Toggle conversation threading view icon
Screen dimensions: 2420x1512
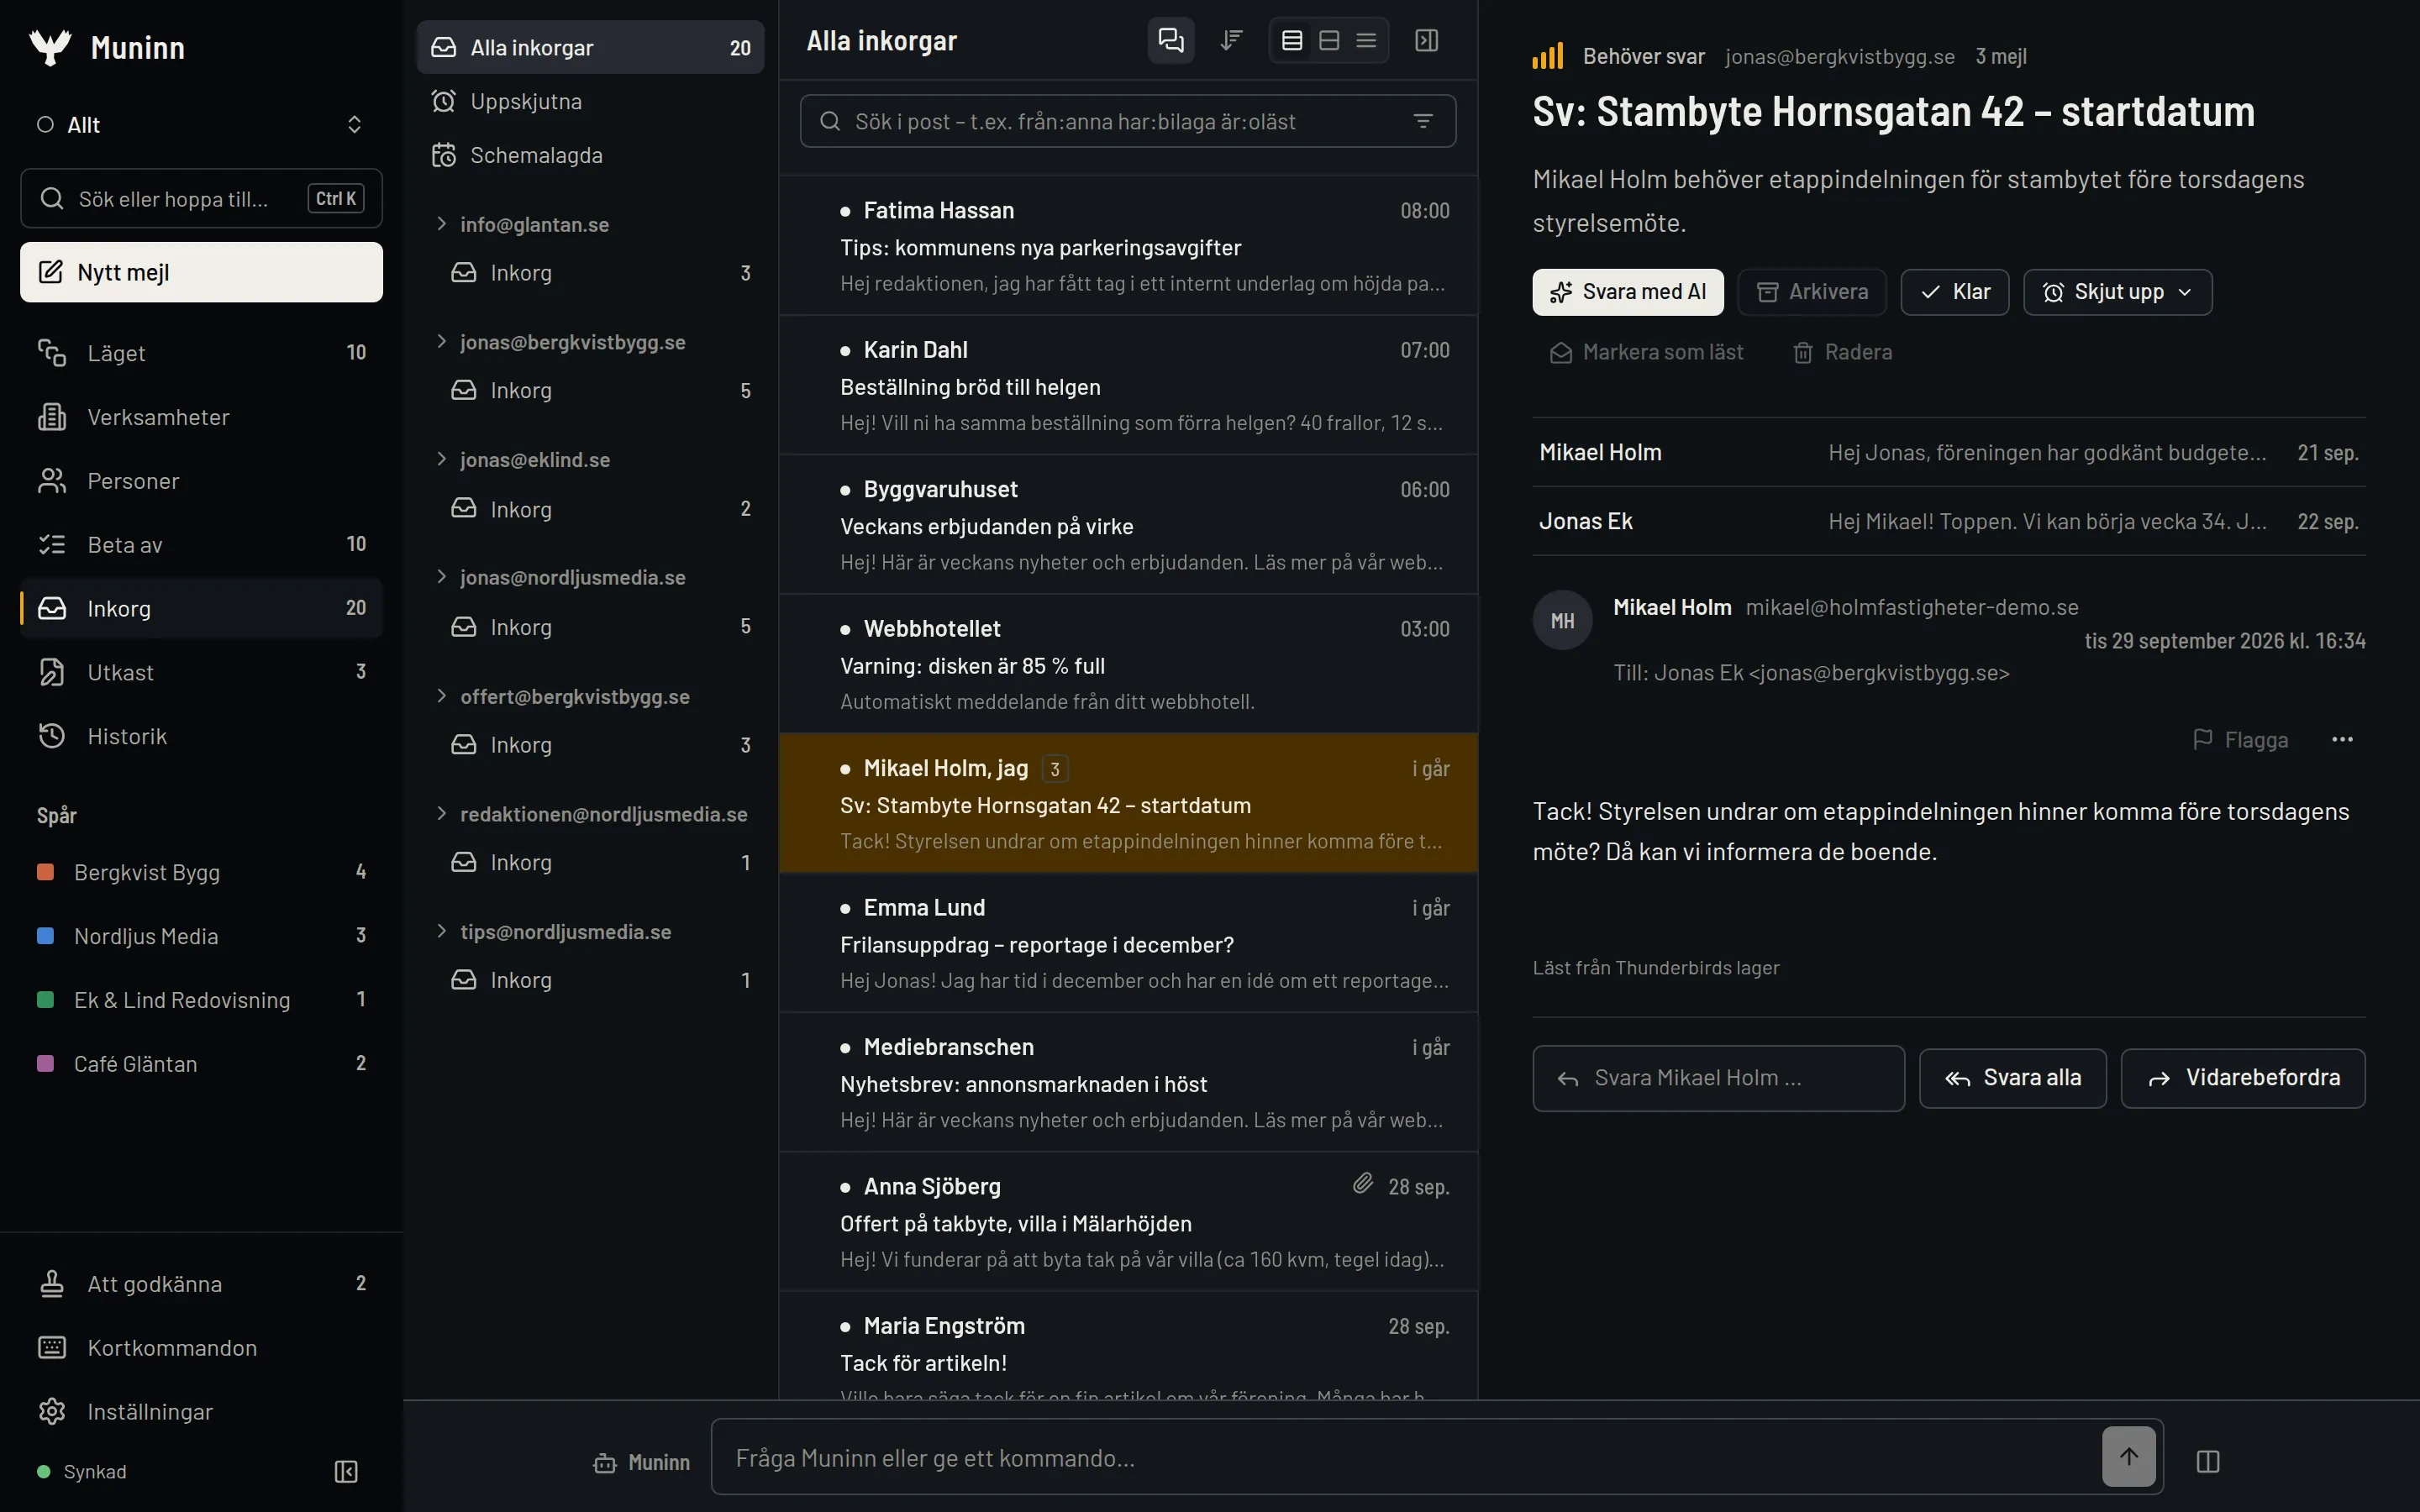click(x=1170, y=40)
